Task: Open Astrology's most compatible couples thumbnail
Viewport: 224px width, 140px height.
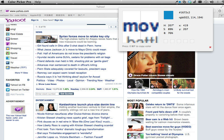Action: [x=161, y=83]
